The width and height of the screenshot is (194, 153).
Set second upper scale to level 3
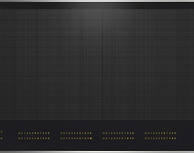72,133
